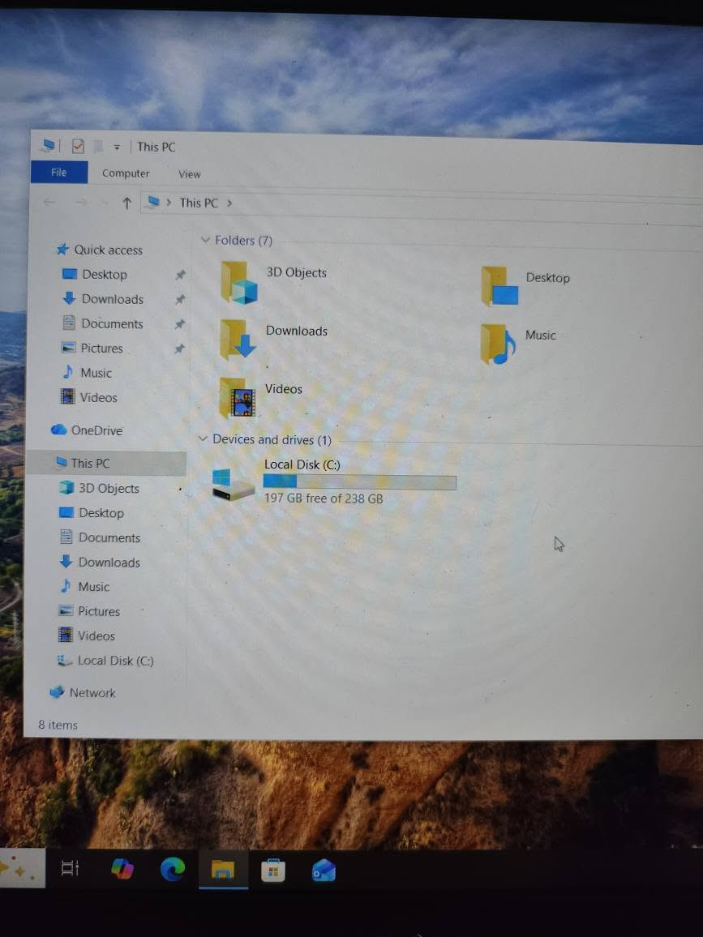Open the Music folder icon in Folders

point(498,344)
